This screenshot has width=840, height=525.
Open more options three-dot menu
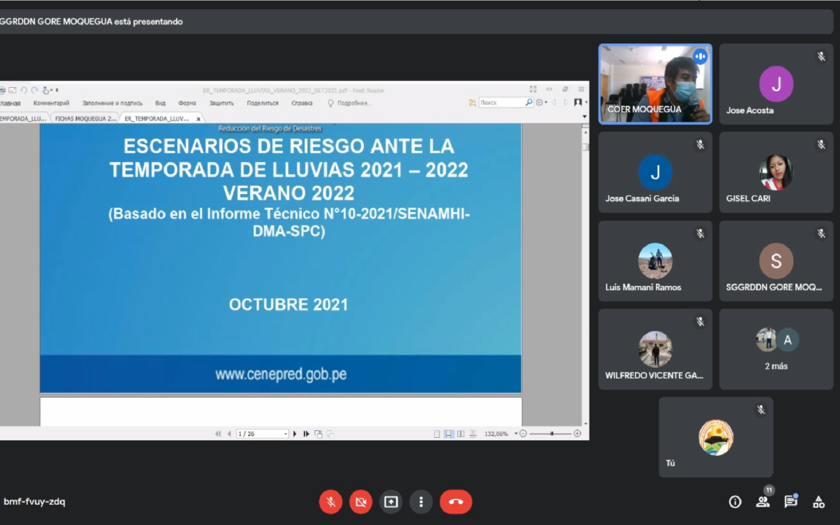421,502
